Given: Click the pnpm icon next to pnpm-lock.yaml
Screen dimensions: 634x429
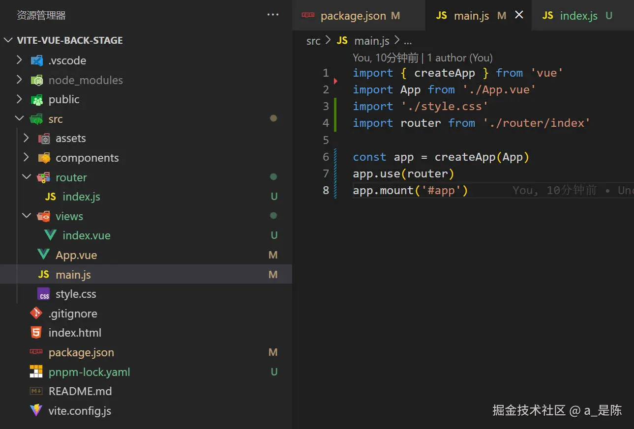Looking at the screenshot, I should pyautogui.click(x=36, y=372).
